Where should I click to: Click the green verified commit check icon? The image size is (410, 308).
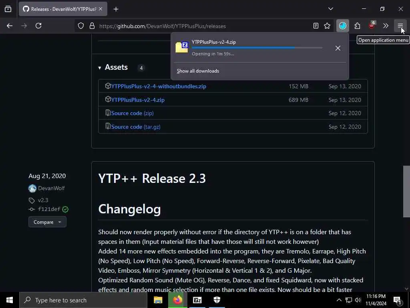(x=65, y=209)
